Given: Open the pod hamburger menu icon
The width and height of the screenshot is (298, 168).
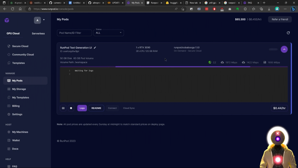Looking at the screenshot, I should pyautogui.click(x=63, y=108).
